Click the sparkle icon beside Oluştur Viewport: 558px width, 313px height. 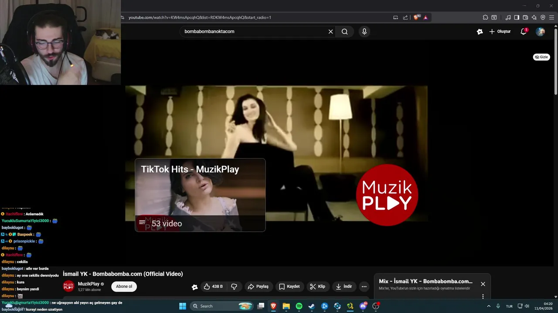pos(480,31)
